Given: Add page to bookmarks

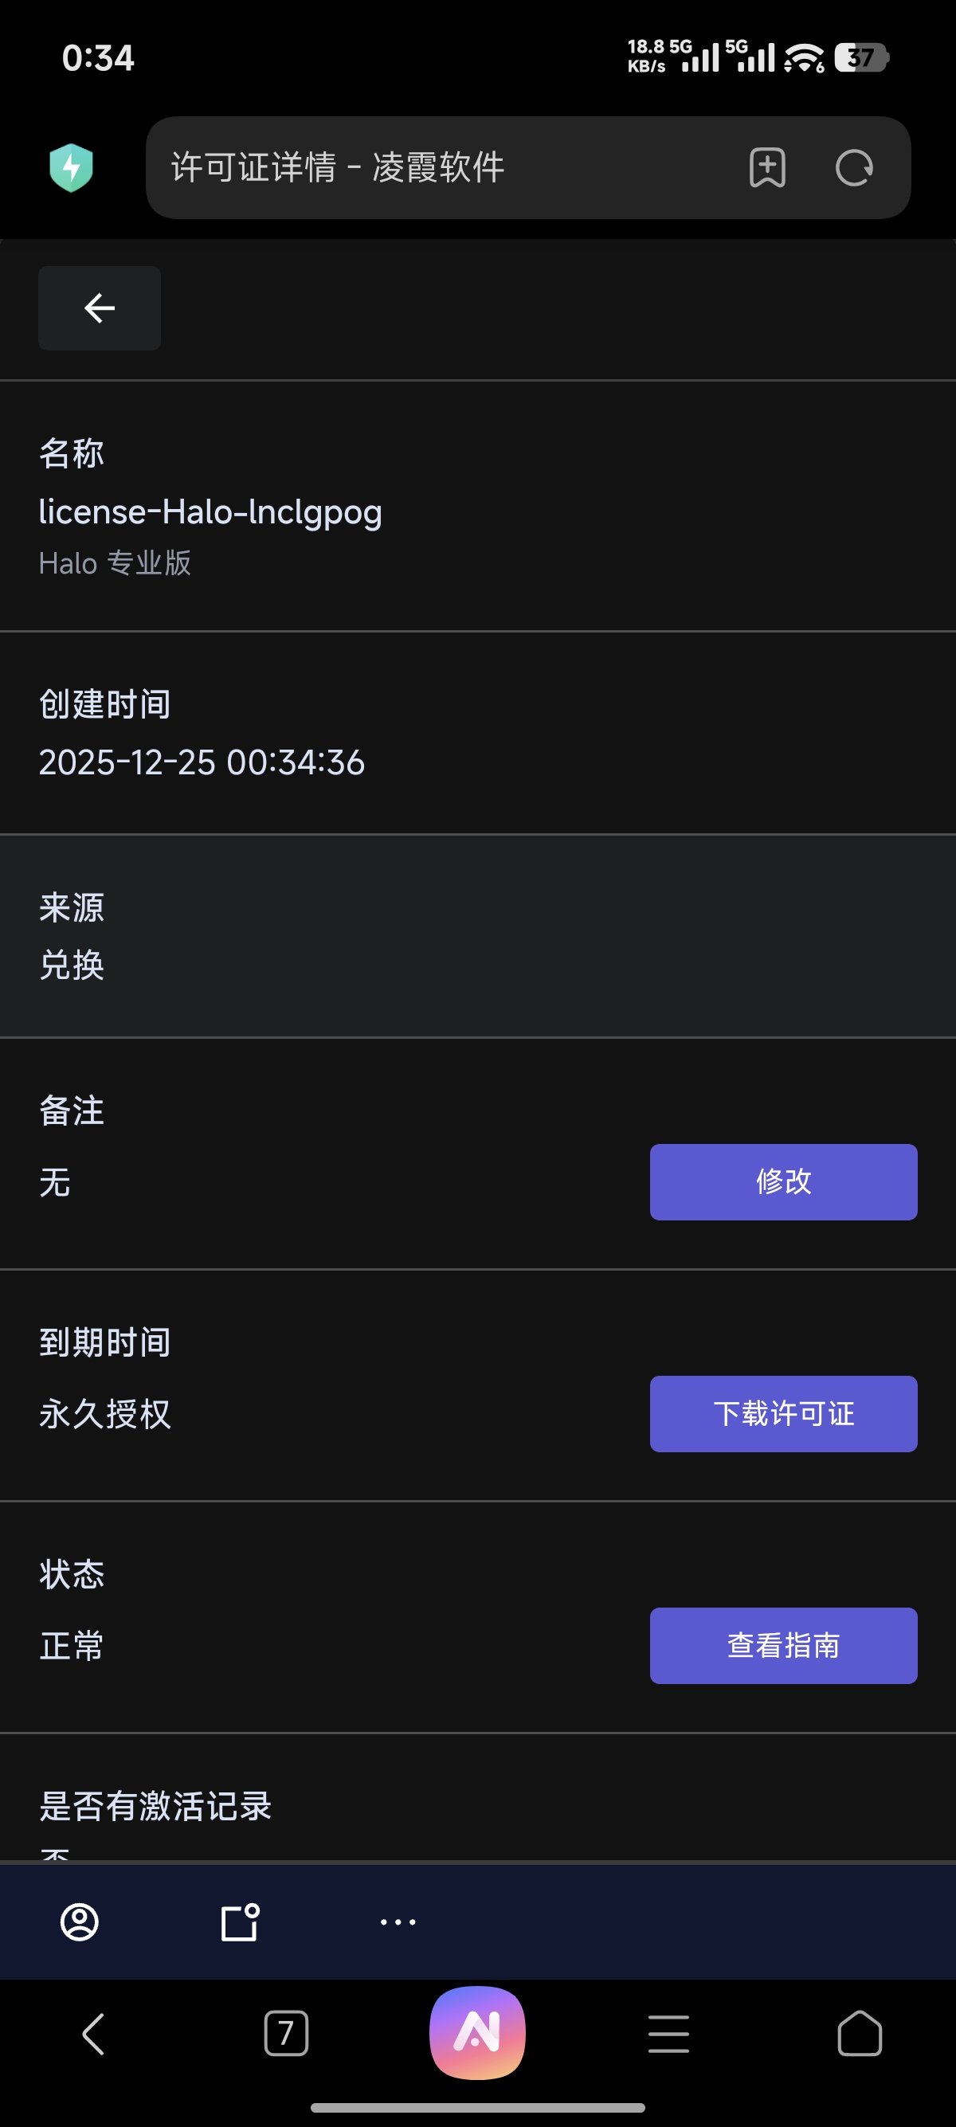Looking at the screenshot, I should (767, 168).
